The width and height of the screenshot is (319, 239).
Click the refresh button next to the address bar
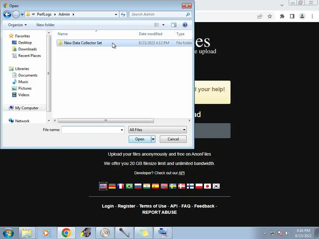[123, 14]
